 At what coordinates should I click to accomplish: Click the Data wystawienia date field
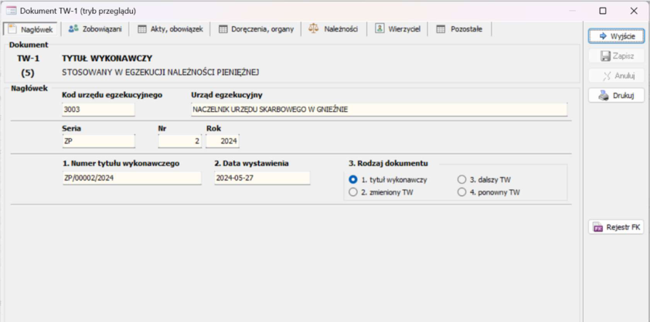pyautogui.click(x=262, y=178)
